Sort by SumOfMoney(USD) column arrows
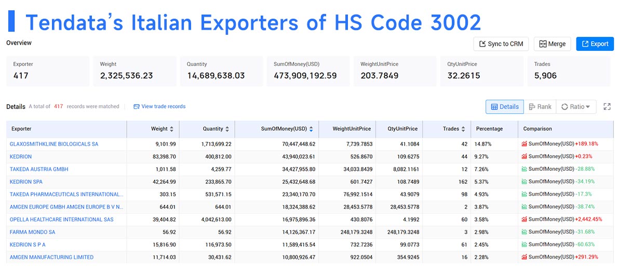This screenshot has height=270, width=618. 311,129
